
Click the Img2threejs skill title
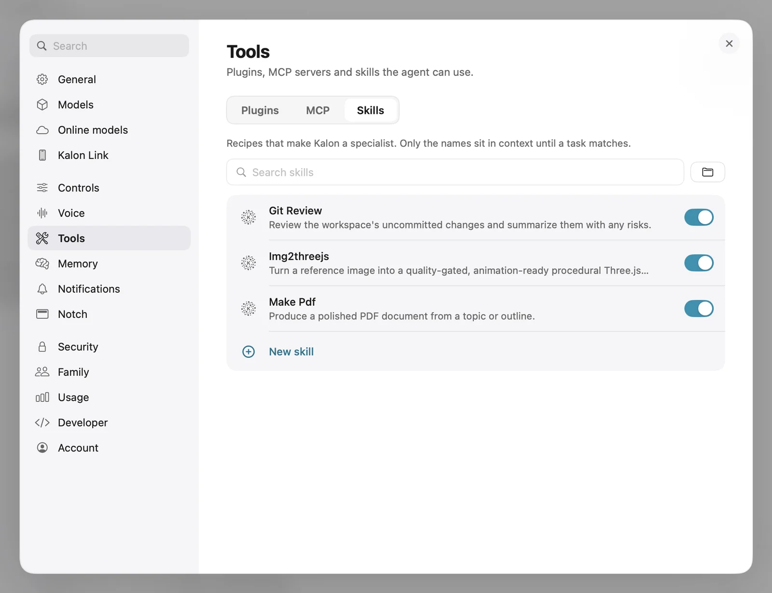(x=299, y=256)
